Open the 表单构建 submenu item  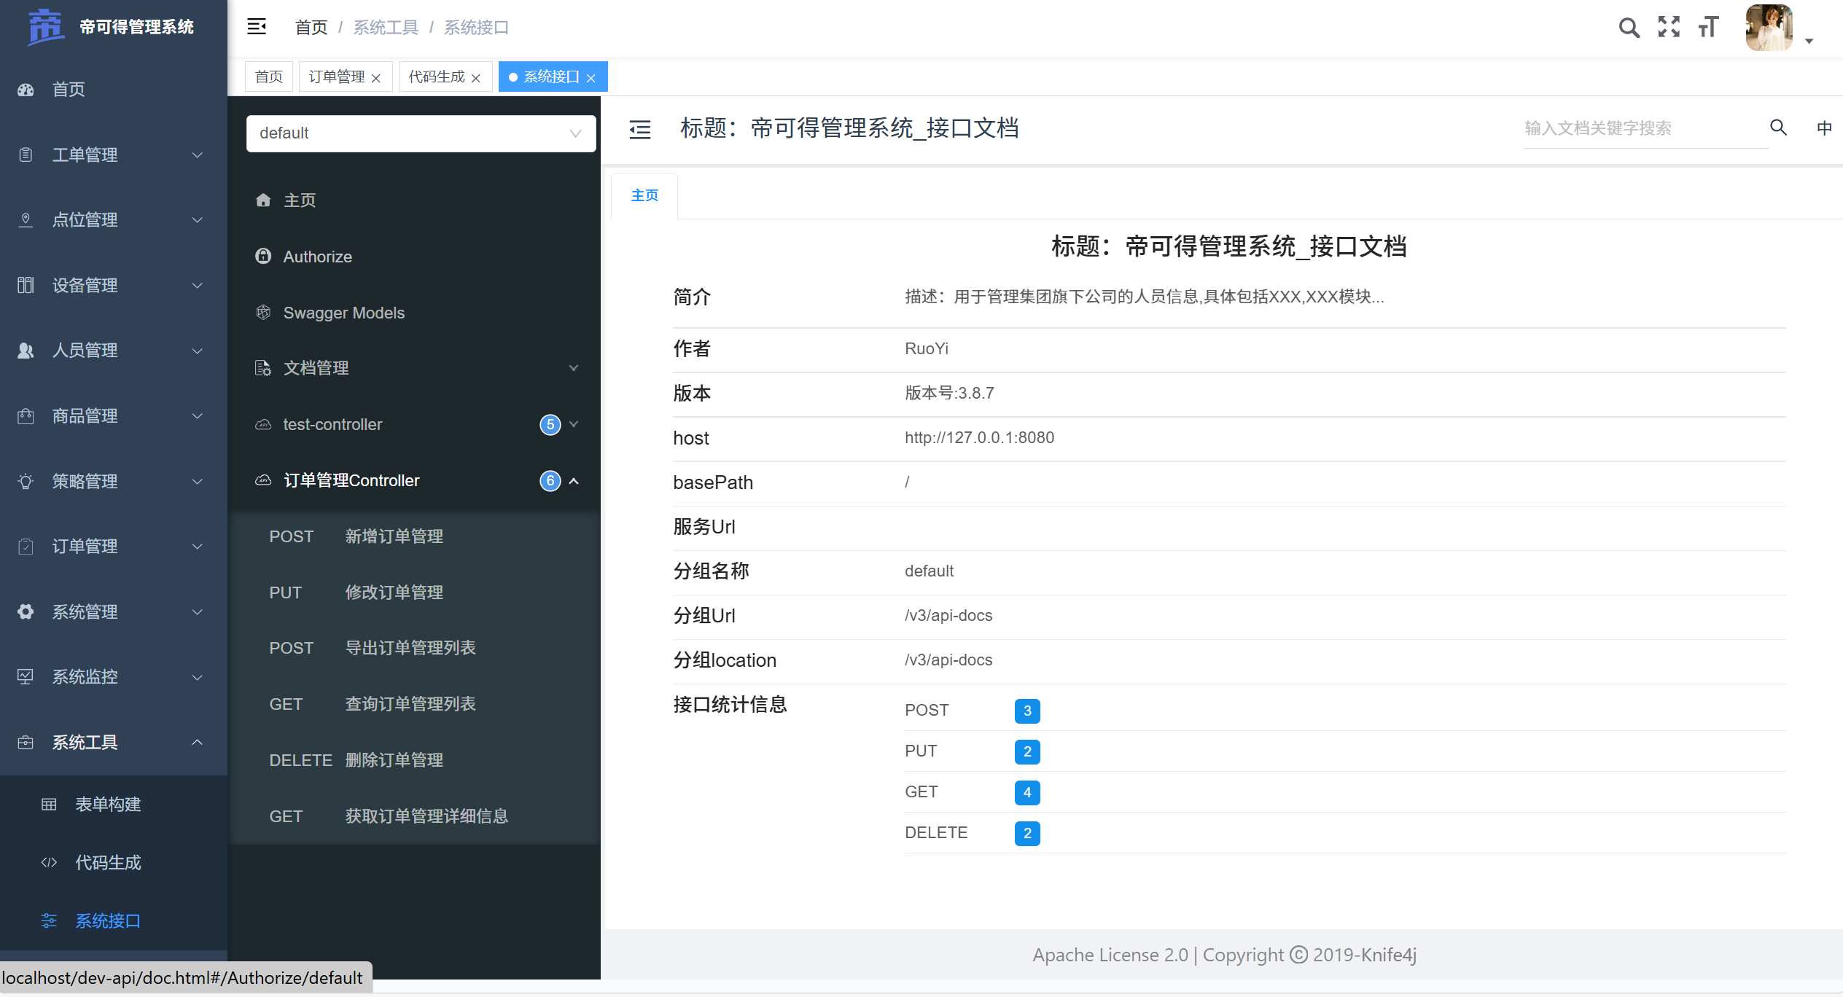[114, 805]
